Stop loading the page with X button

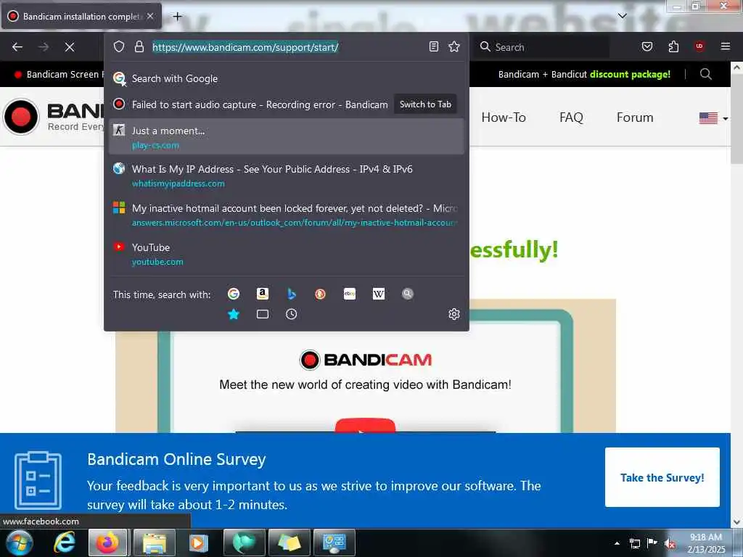[70, 47]
